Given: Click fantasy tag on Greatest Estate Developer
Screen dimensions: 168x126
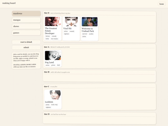Looking at the screenshot, I should point(48,36).
